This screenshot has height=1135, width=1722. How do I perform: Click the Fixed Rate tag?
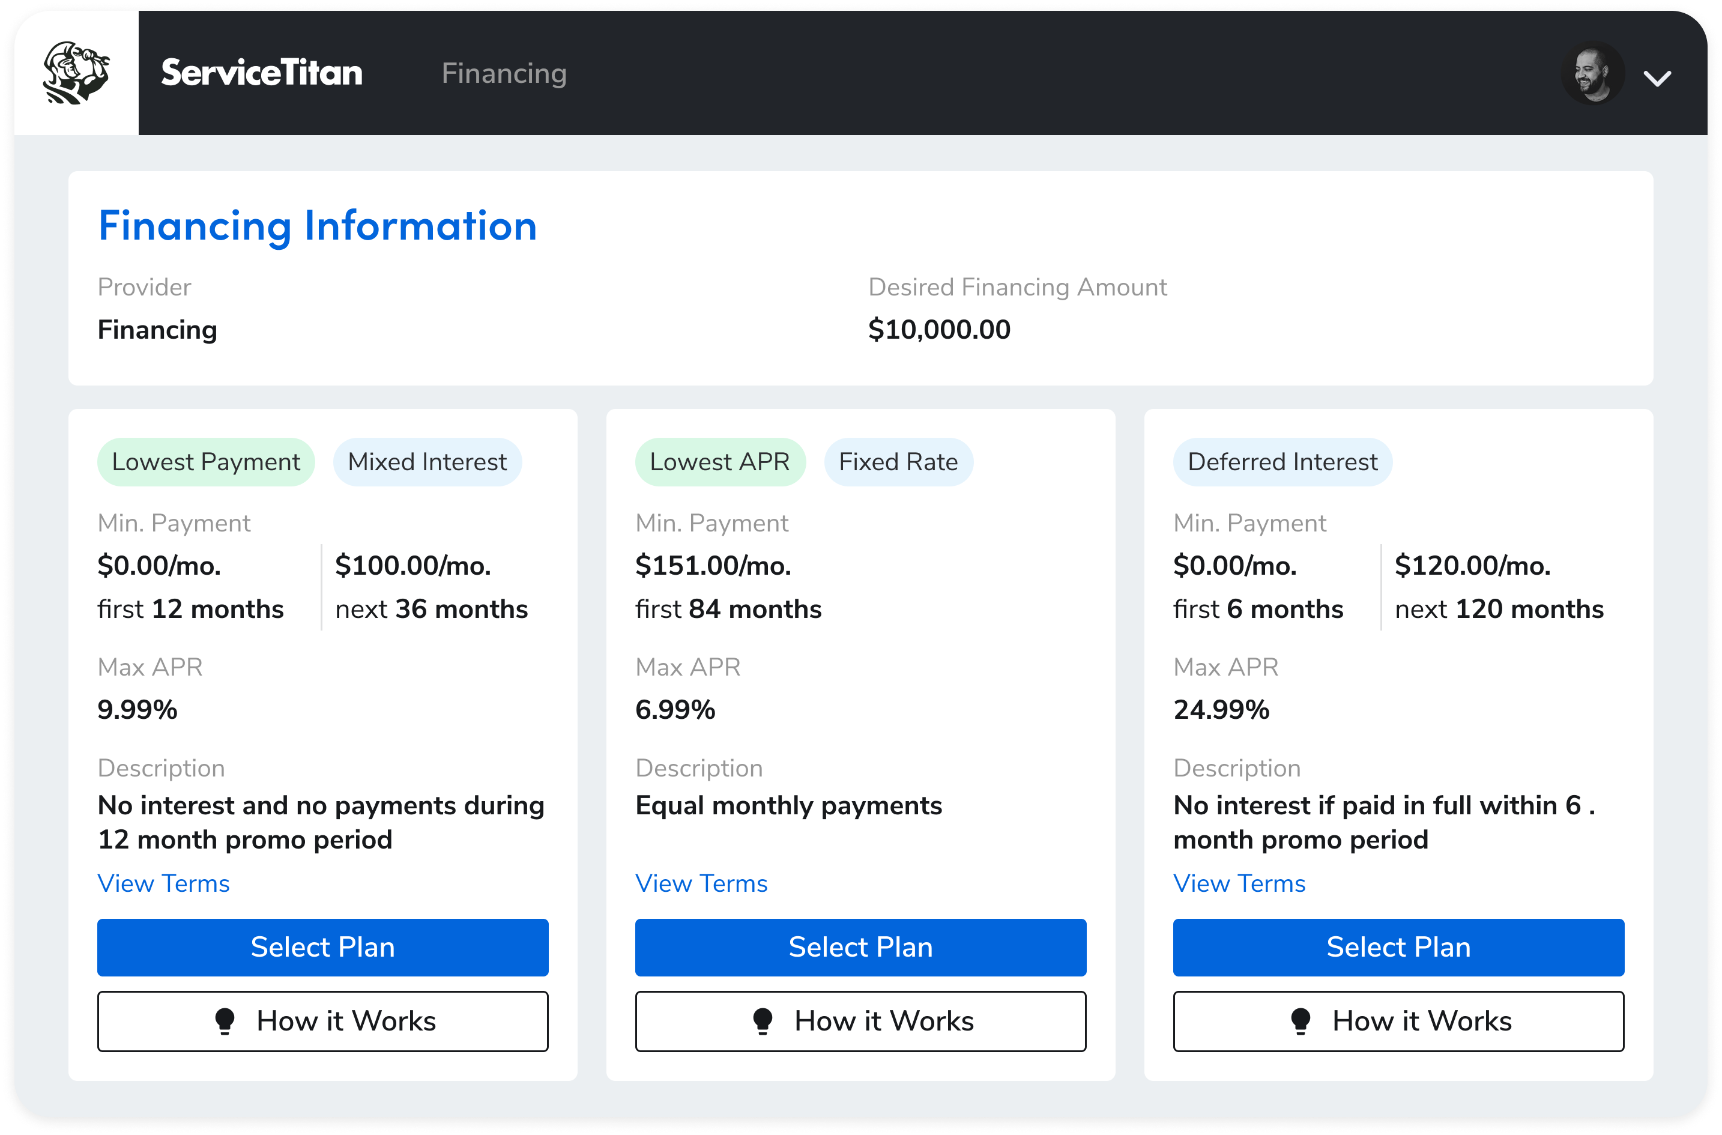[898, 462]
